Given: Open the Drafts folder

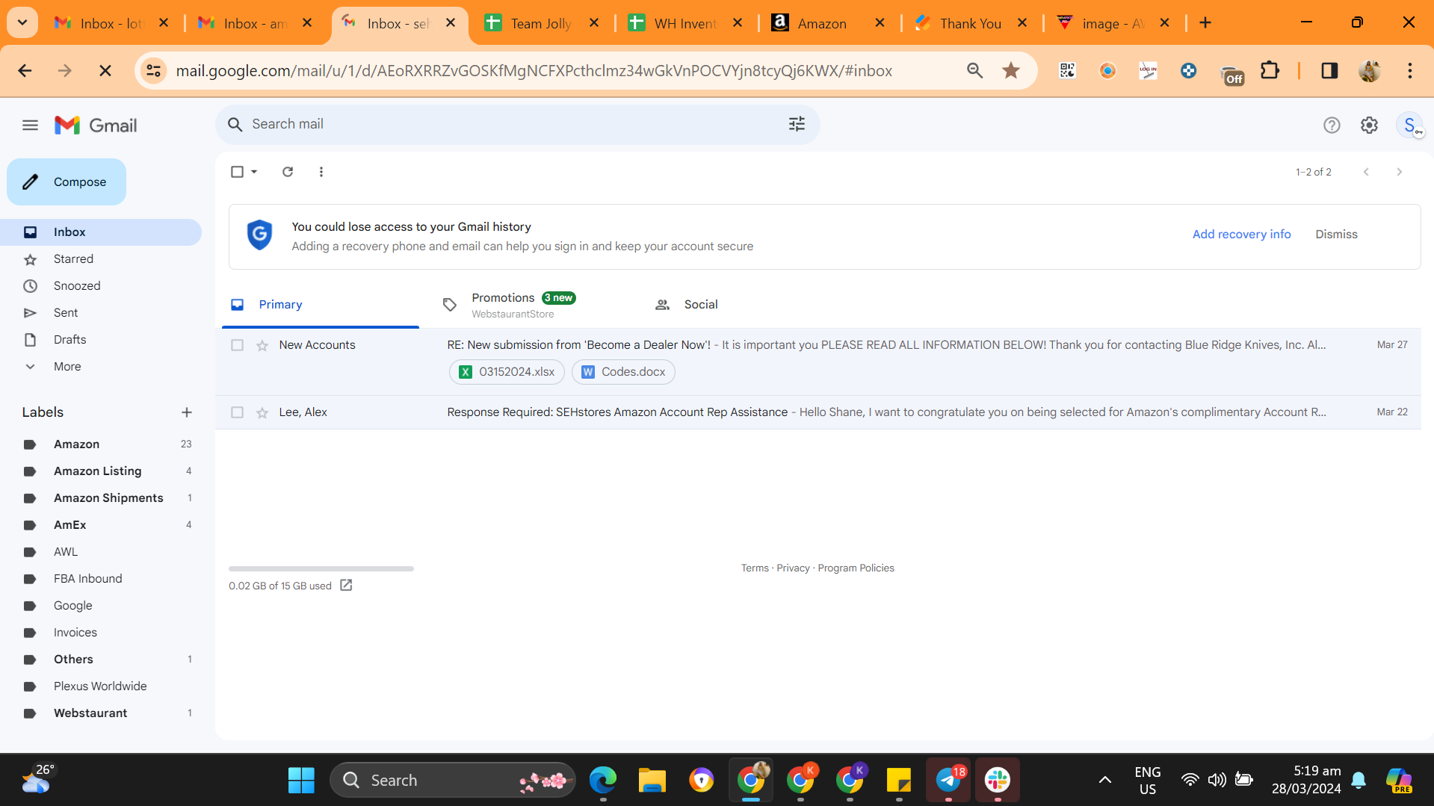Looking at the screenshot, I should pos(101,340).
